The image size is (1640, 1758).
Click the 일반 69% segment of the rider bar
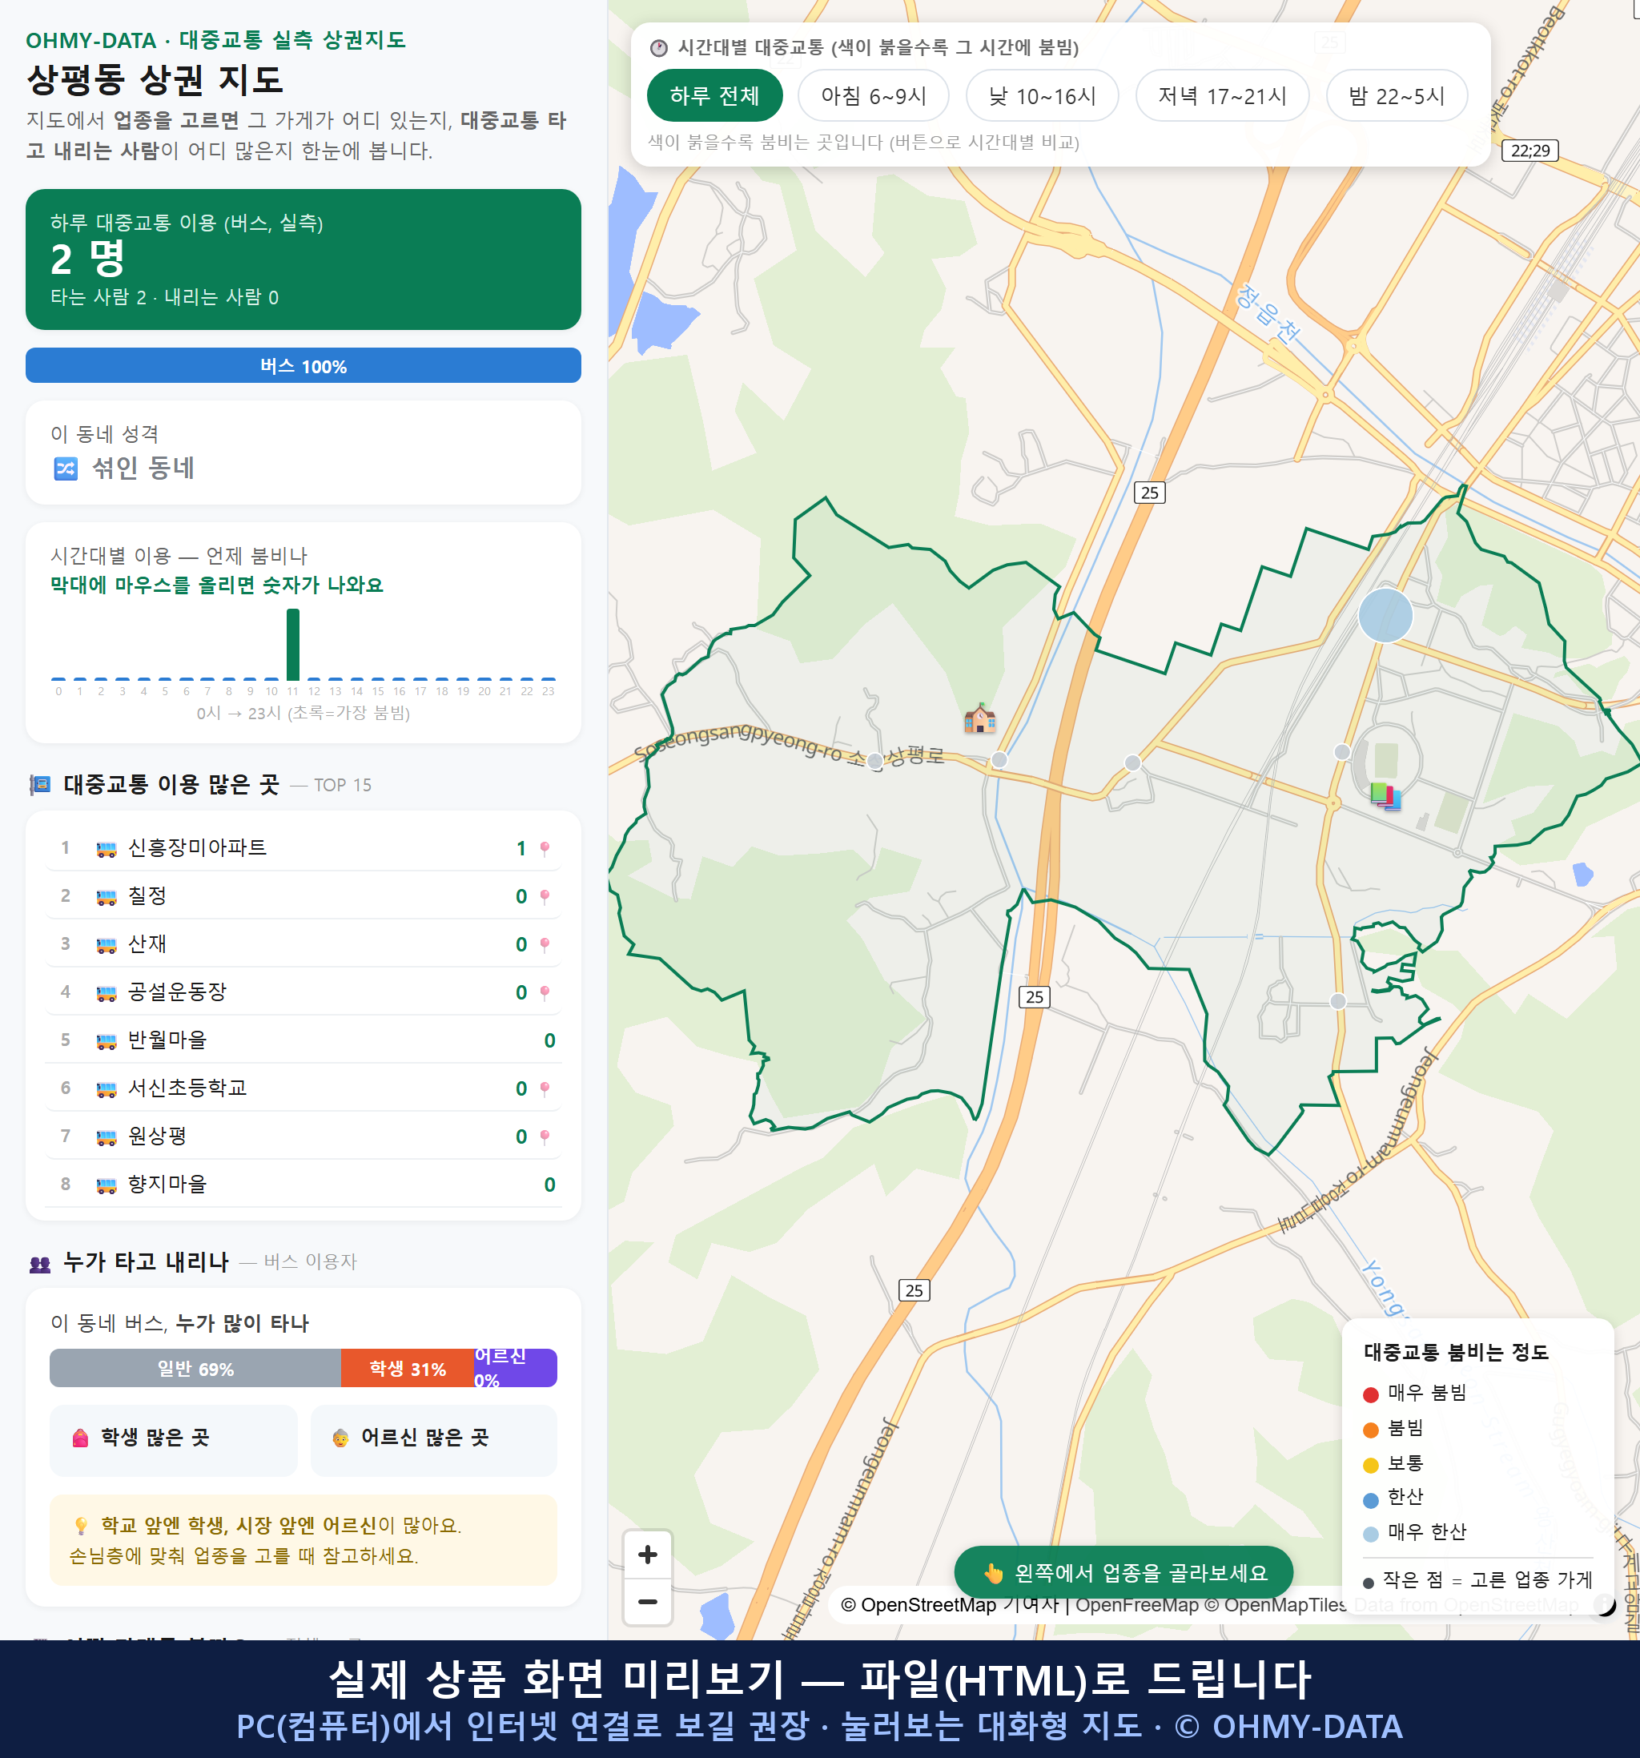(x=195, y=1369)
